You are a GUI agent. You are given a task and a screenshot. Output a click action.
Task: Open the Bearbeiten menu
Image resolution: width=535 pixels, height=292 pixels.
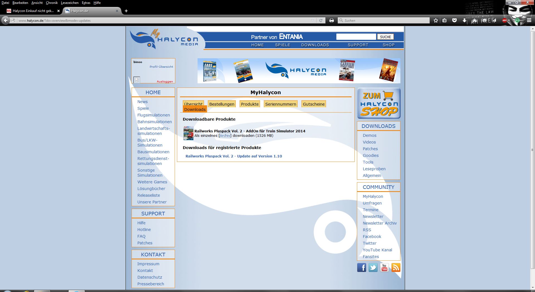coord(20,3)
